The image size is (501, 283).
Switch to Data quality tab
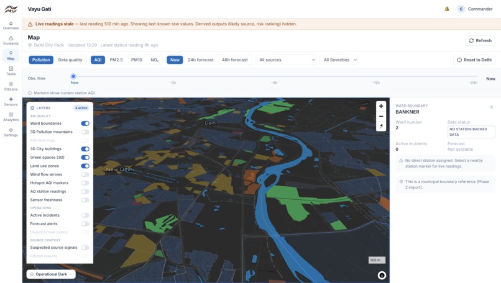point(70,60)
